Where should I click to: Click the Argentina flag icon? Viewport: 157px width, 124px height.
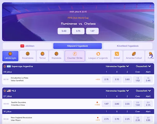coord(9,66)
